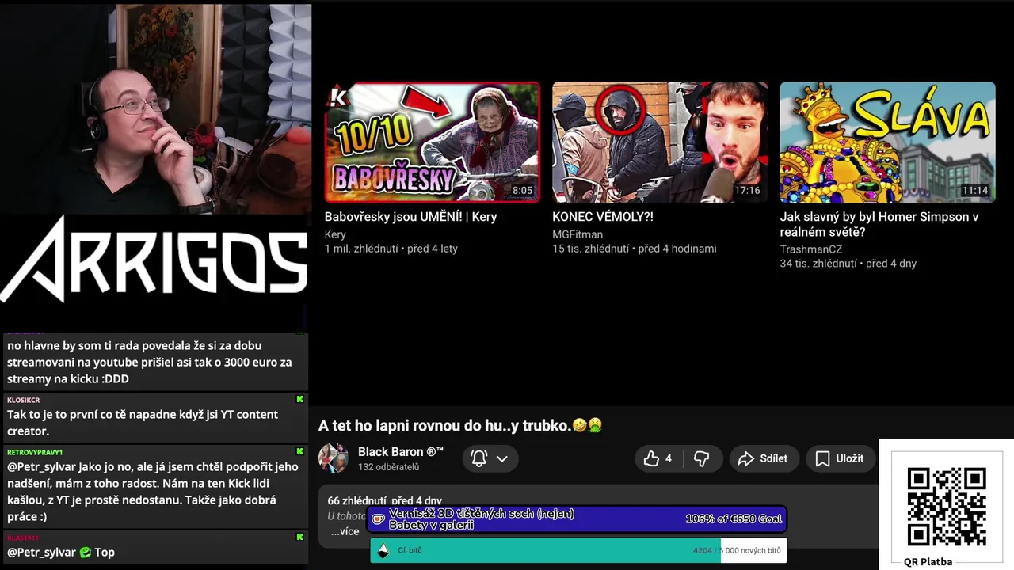This screenshot has height=570, width=1014.
Task: Expand the notification options chevron
Action: click(x=502, y=458)
